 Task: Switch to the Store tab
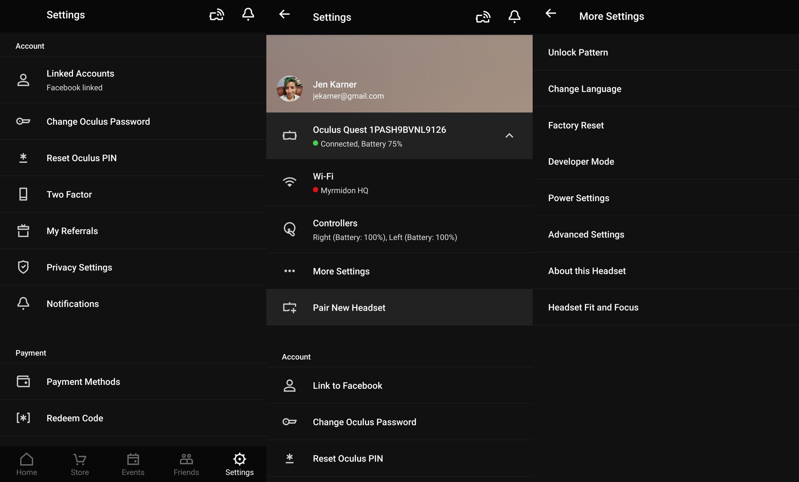pos(80,464)
